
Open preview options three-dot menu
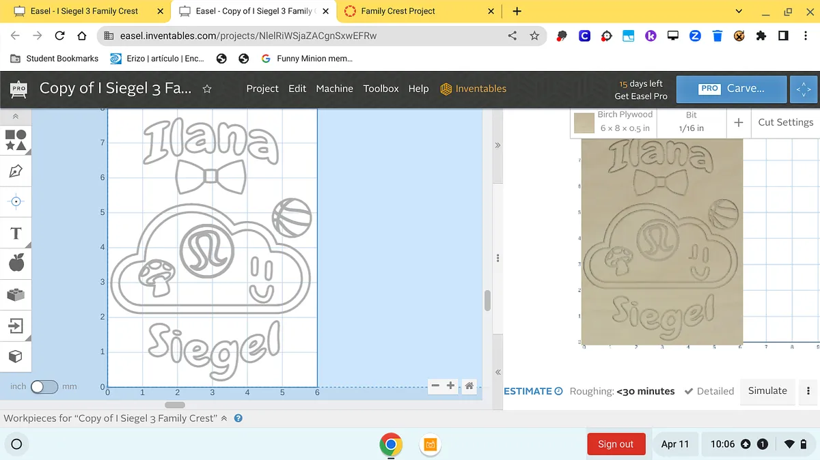tap(808, 391)
